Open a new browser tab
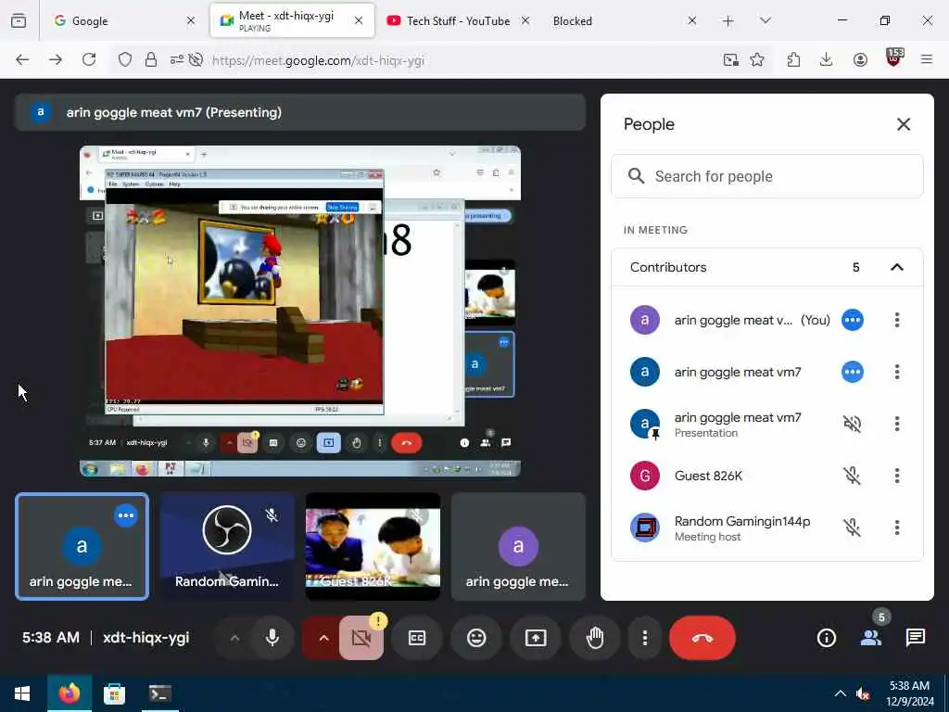 click(728, 21)
